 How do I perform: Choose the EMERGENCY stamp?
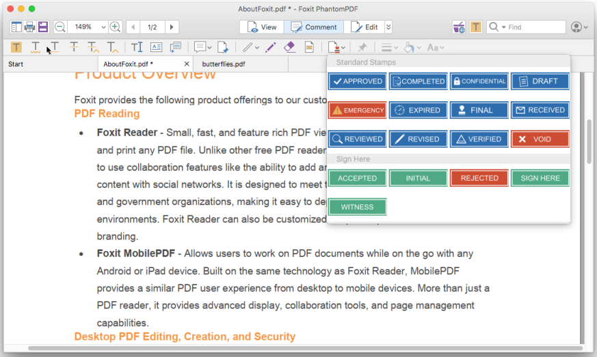click(358, 110)
